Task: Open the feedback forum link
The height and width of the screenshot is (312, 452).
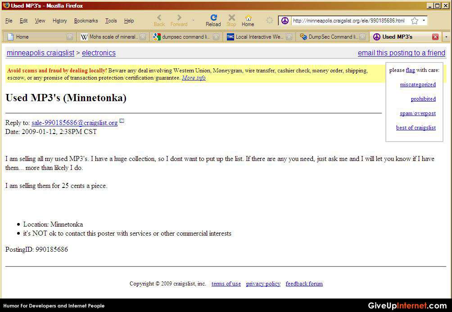Action: (x=304, y=284)
